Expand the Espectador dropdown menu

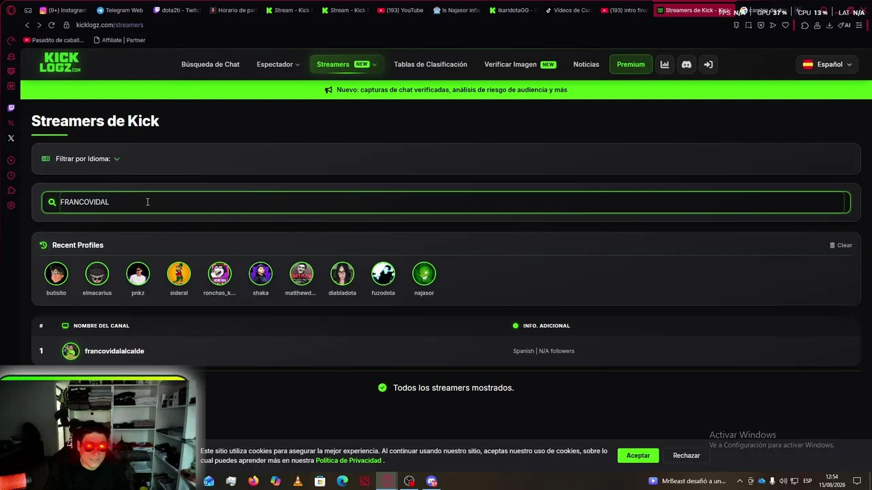click(278, 65)
